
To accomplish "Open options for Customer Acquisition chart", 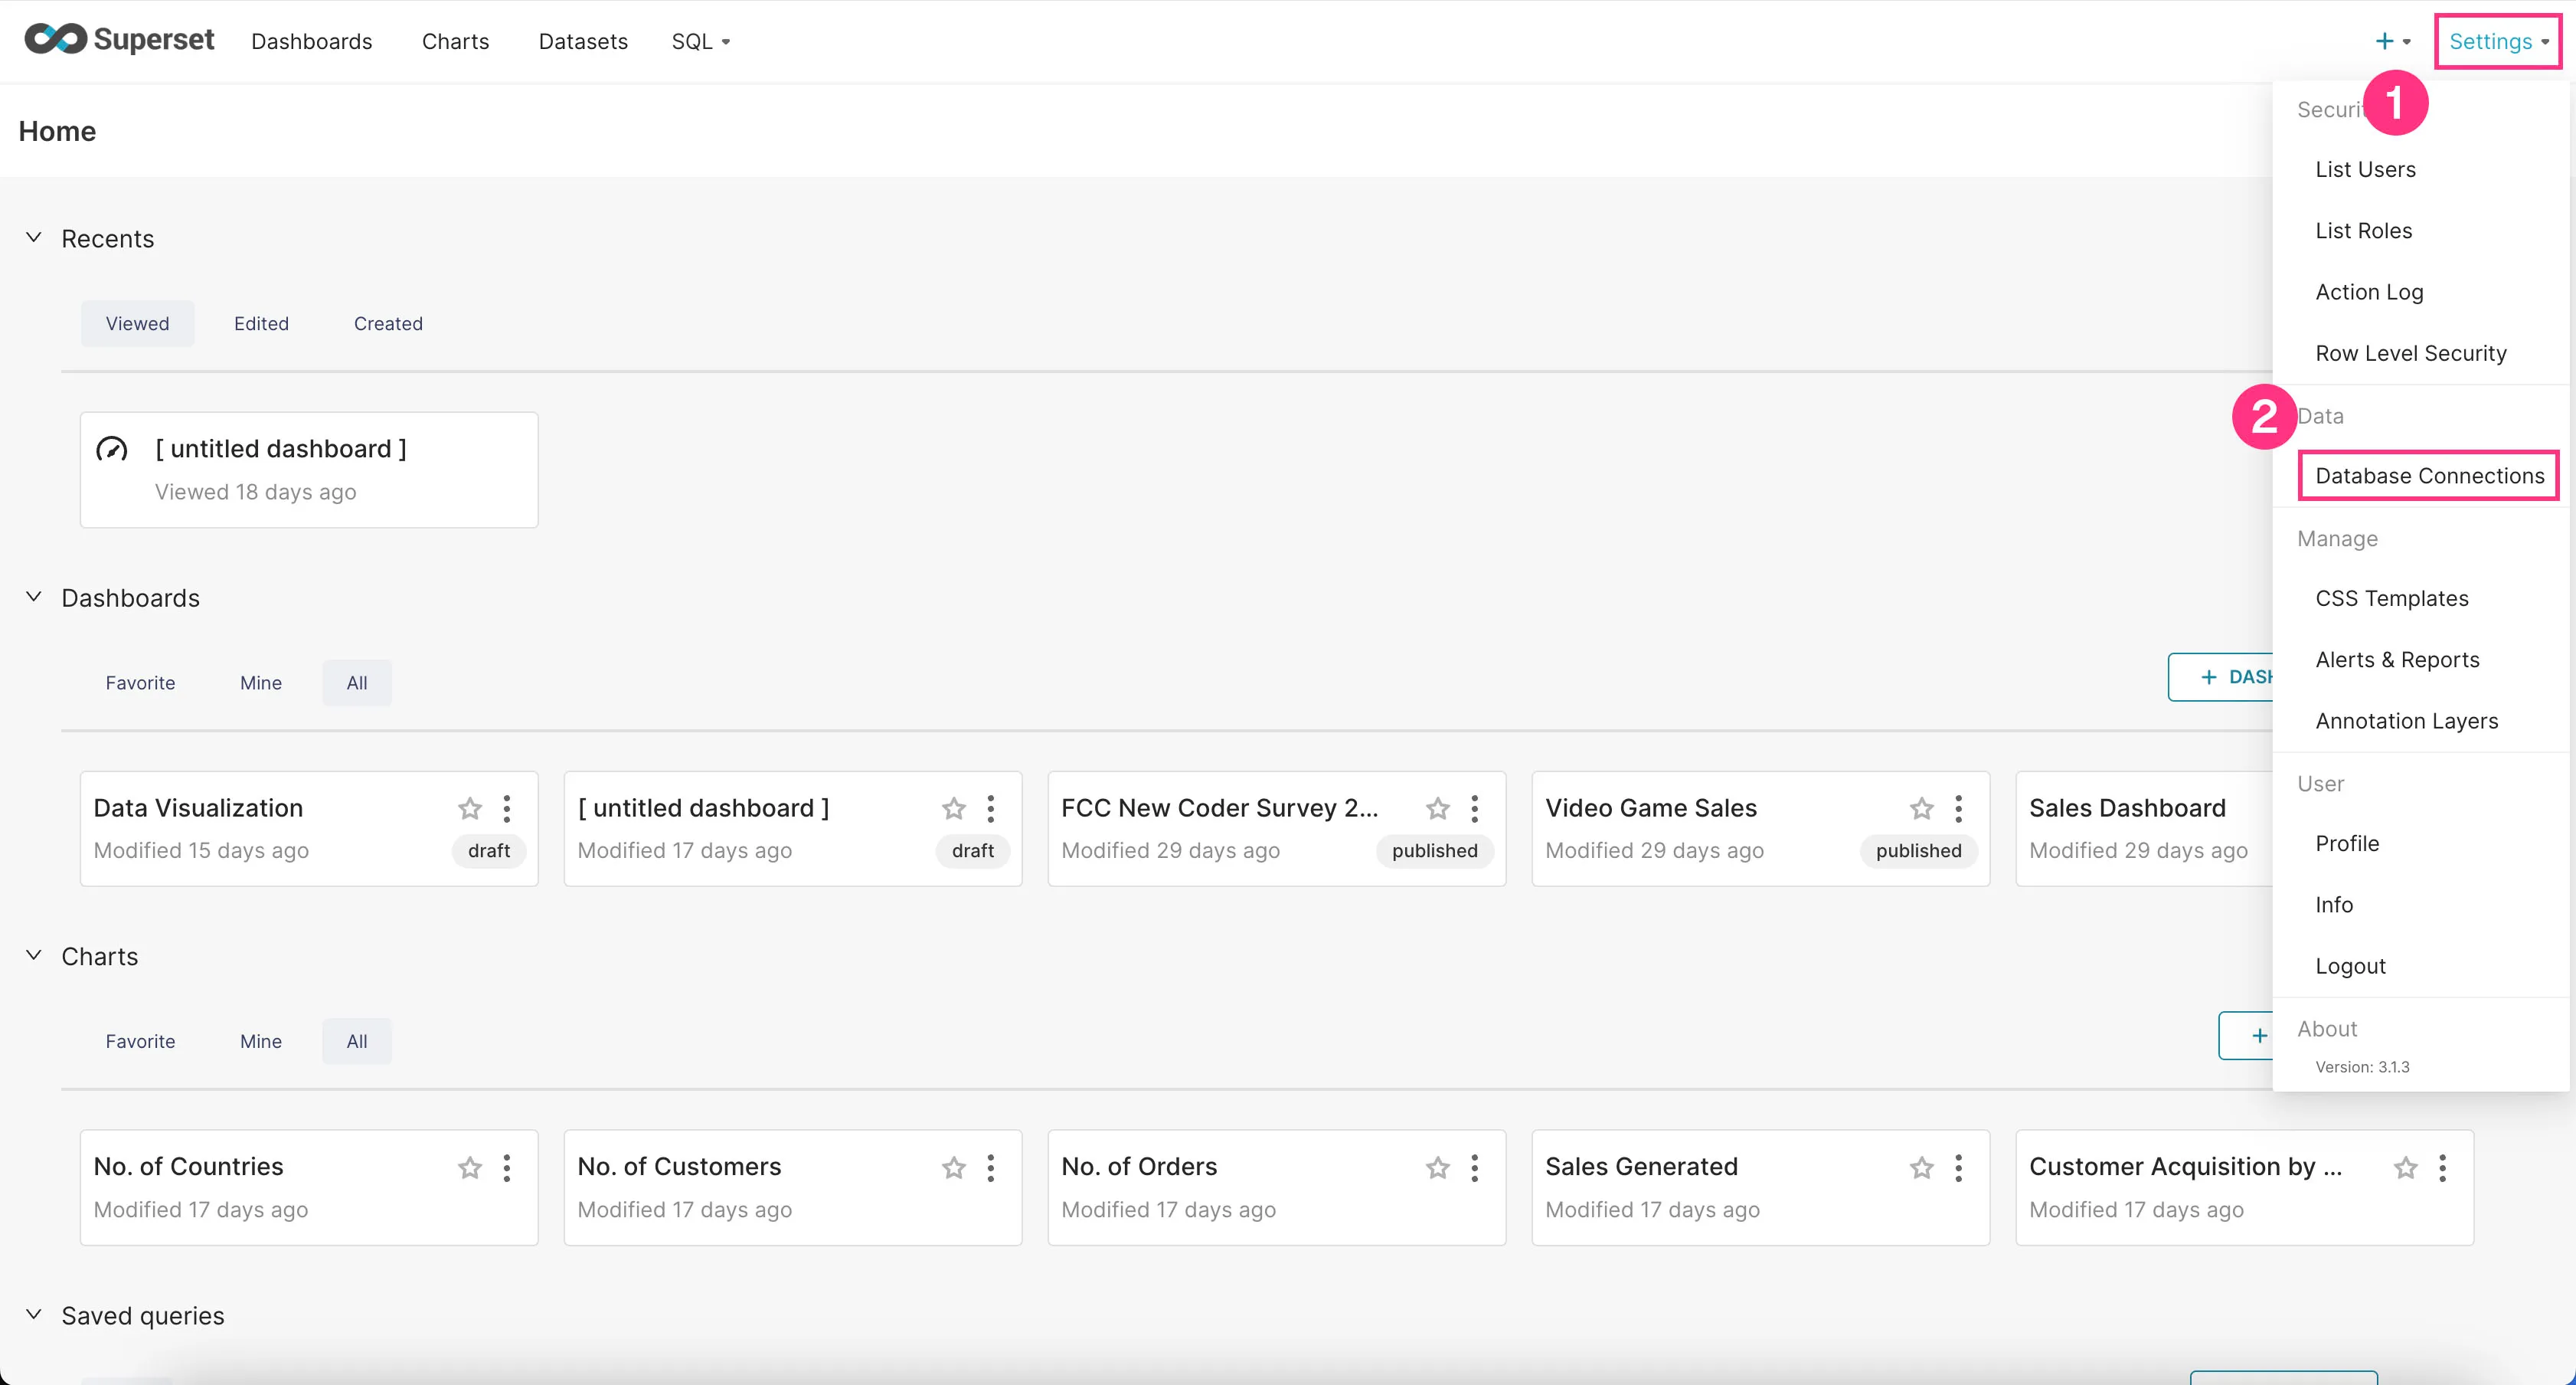I will coord(2443,1167).
